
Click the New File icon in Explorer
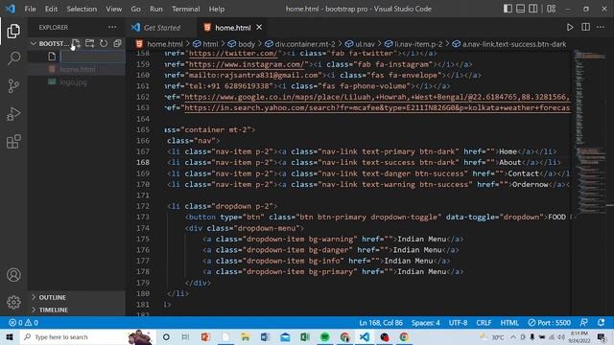(76, 43)
